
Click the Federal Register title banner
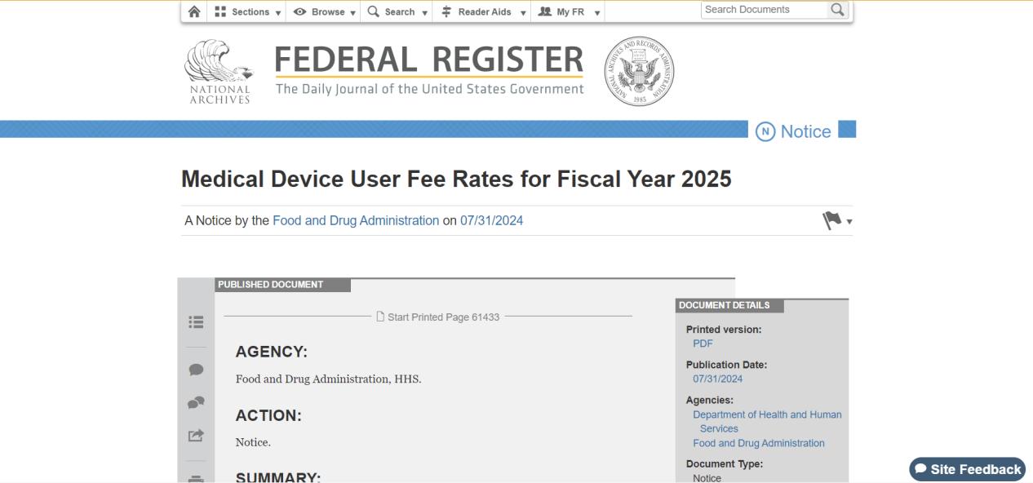(429, 70)
